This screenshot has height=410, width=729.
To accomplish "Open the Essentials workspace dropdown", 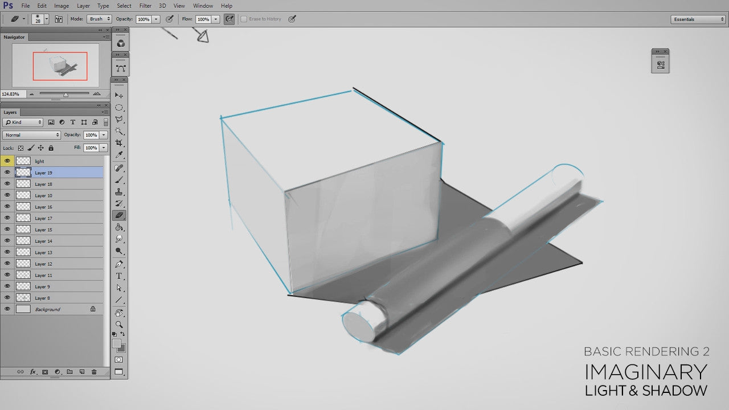I will click(x=698, y=19).
